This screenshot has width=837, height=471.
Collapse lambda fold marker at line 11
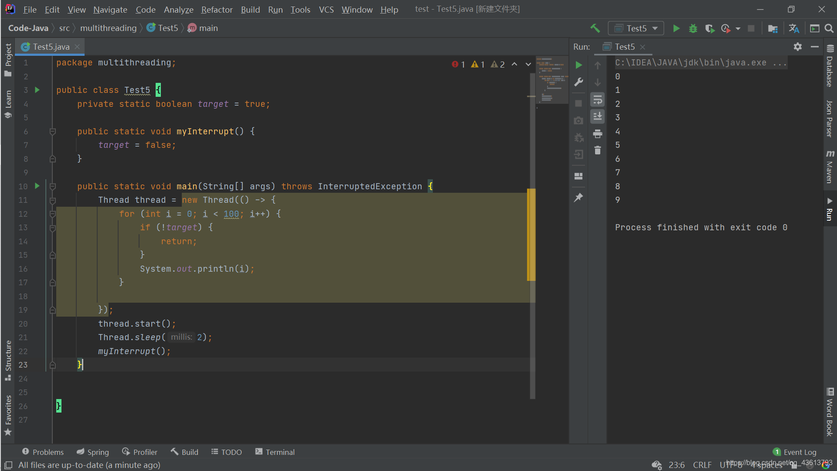[x=53, y=200]
